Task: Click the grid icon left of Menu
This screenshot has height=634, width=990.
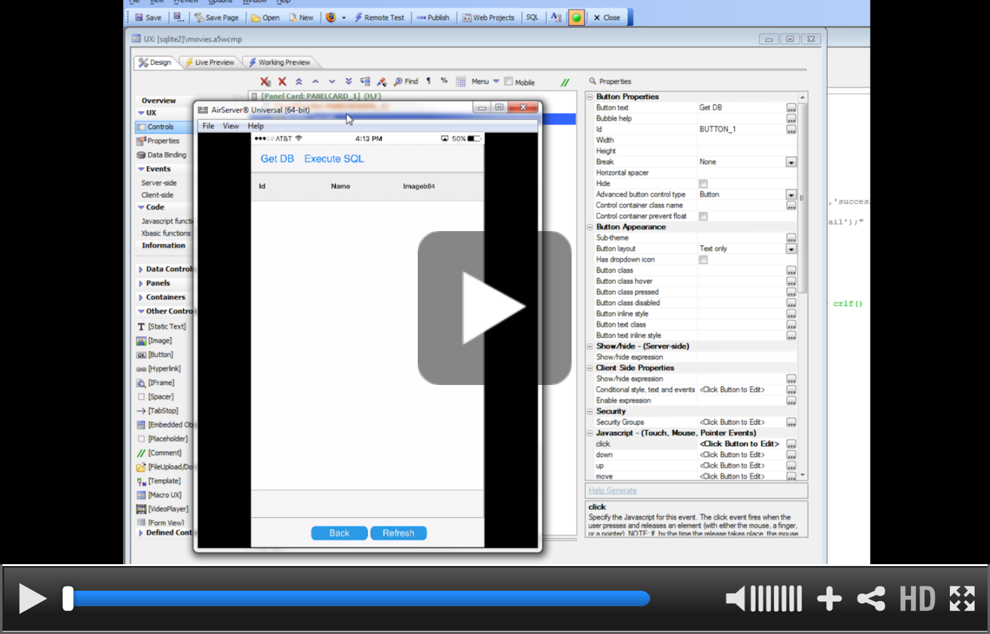Action: (x=460, y=82)
